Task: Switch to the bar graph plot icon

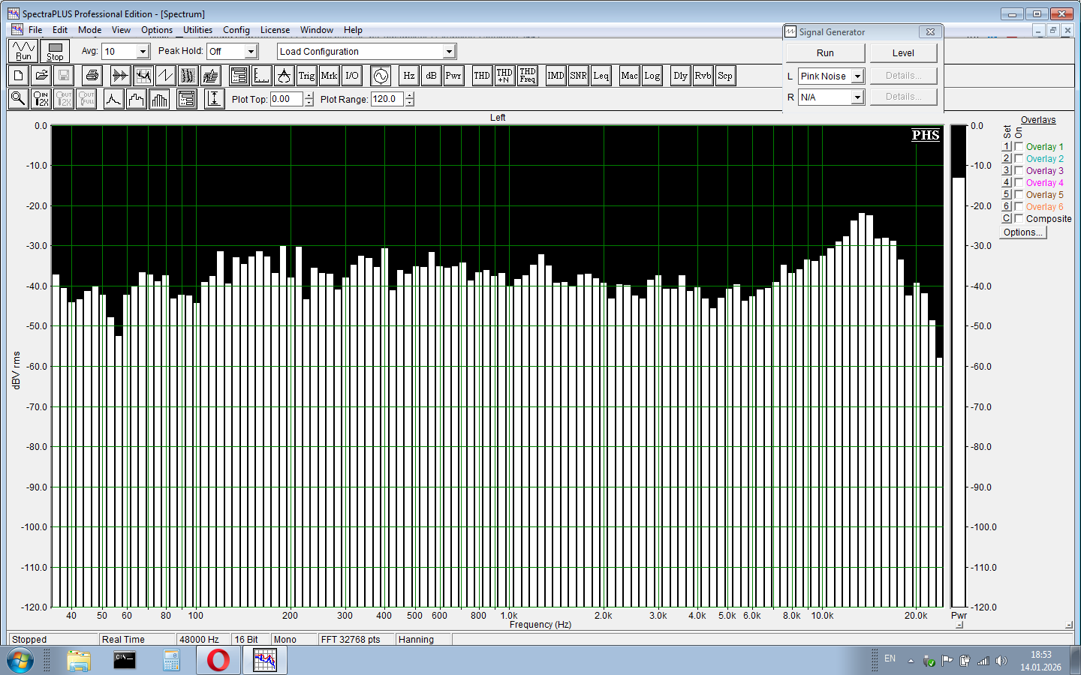Action: [x=159, y=99]
